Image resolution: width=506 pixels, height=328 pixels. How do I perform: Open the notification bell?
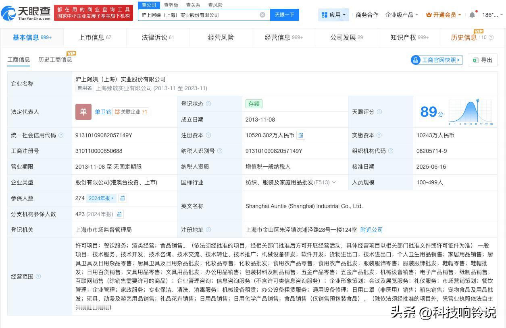click(x=472, y=15)
